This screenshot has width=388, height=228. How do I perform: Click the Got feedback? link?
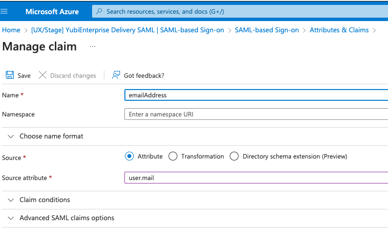coord(144,75)
